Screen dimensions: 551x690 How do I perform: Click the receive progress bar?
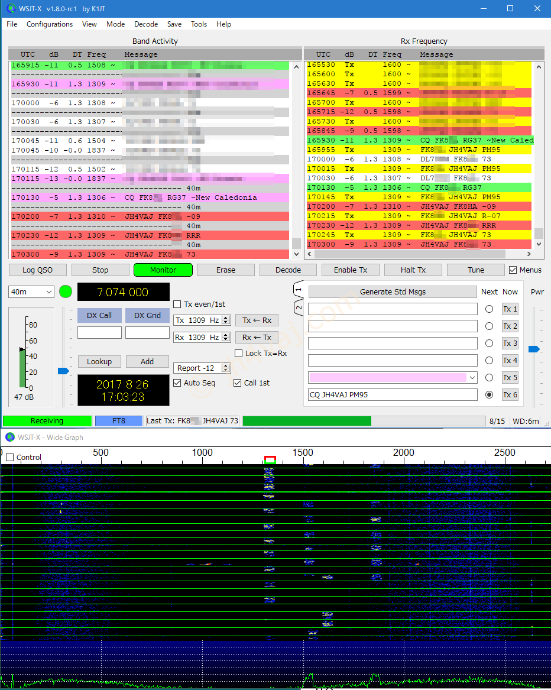point(364,421)
